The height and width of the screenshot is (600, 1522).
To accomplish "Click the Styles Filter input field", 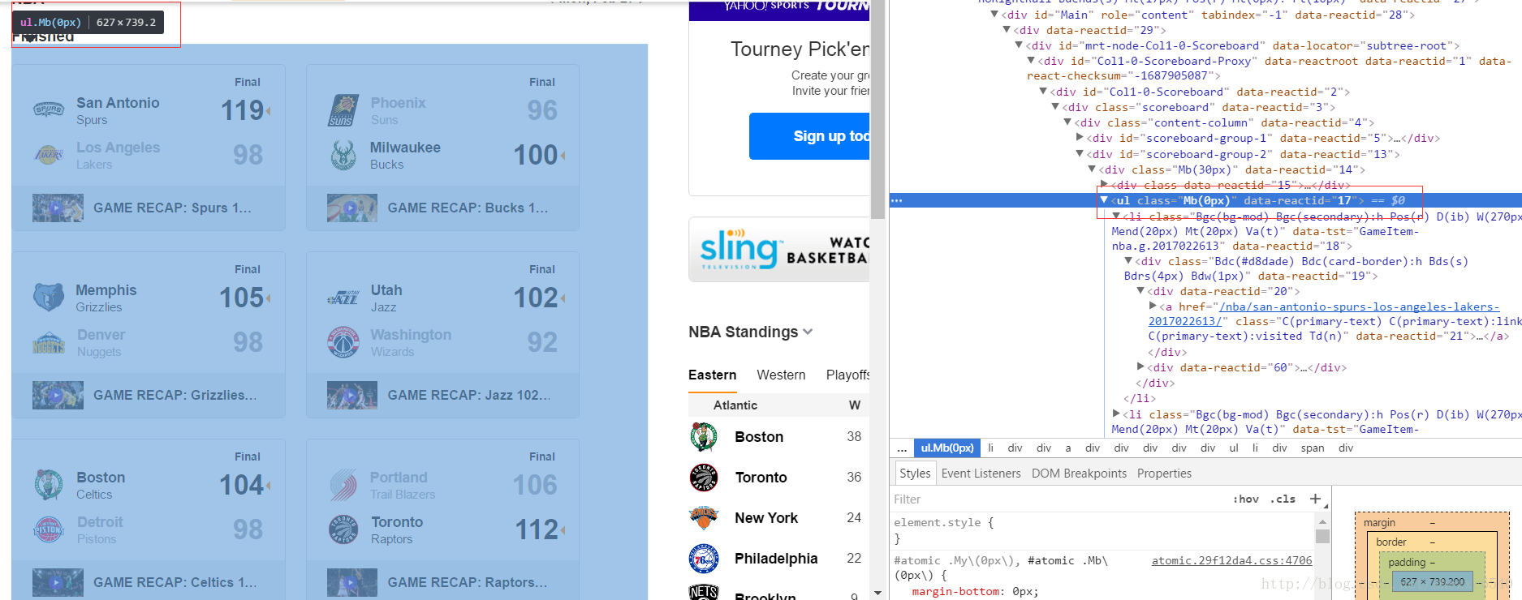I will tap(1055, 499).
